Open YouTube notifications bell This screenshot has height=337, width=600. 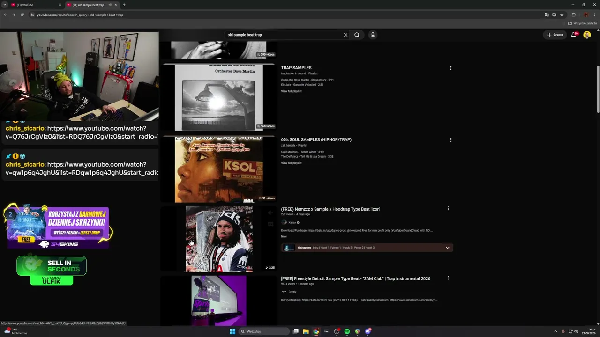pos(574,35)
